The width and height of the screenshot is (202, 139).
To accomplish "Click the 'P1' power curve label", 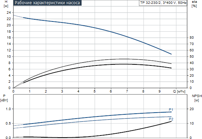I will 171,110.
